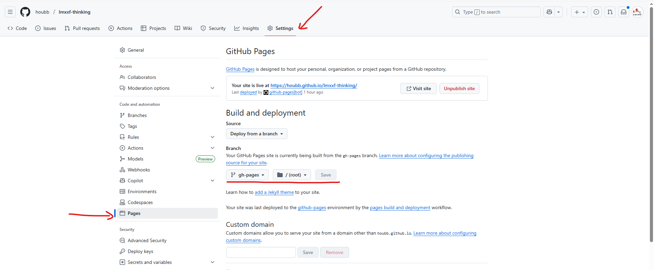
Task: Expand the Rules section chevron
Action: pos(212,137)
